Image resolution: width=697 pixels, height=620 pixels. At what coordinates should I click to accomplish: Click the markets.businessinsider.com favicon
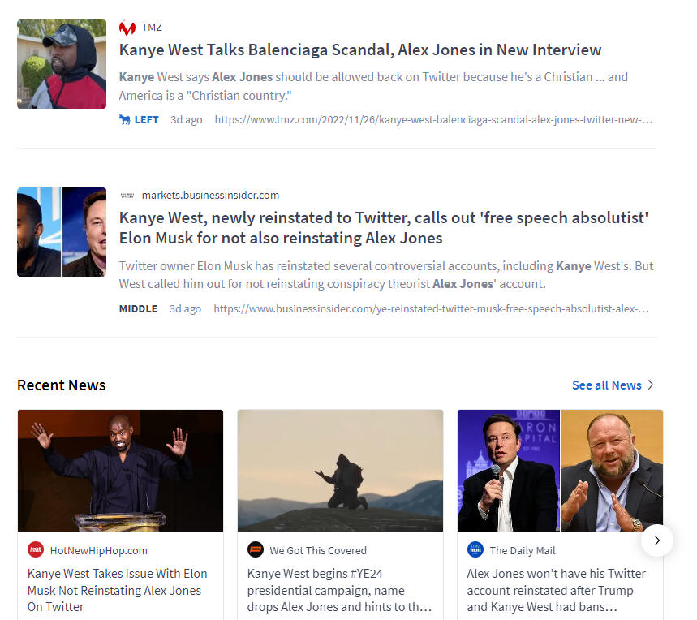tap(127, 196)
